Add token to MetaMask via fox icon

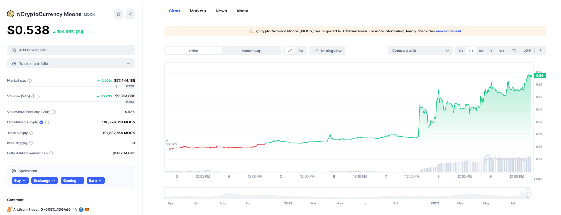[87, 210]
